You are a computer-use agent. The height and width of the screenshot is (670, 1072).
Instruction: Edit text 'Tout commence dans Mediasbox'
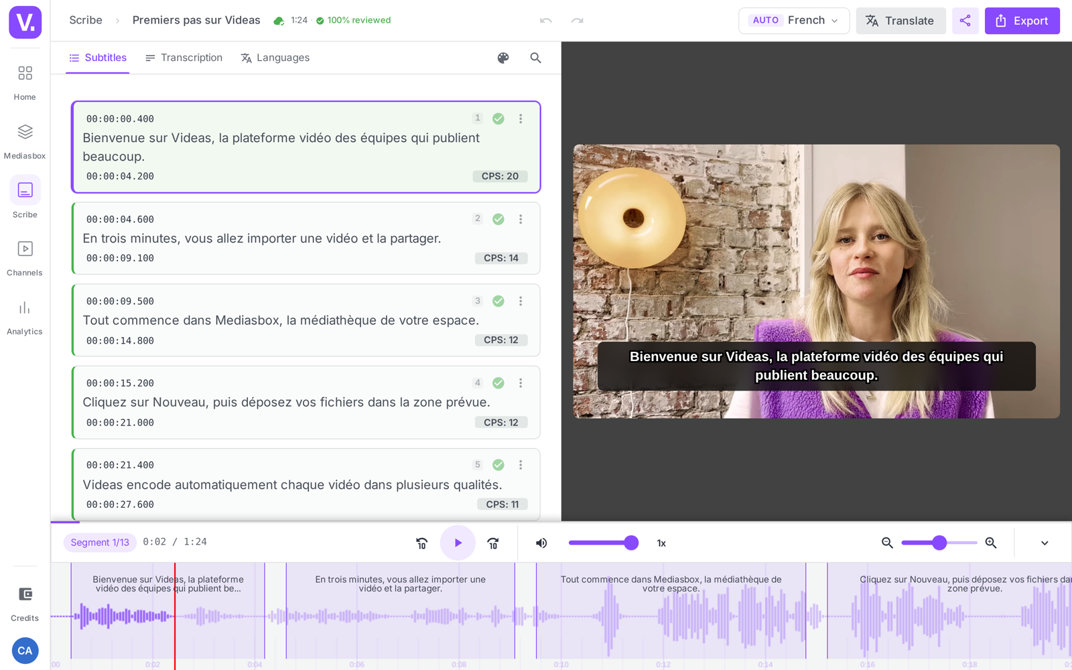[x=281, y=320]
